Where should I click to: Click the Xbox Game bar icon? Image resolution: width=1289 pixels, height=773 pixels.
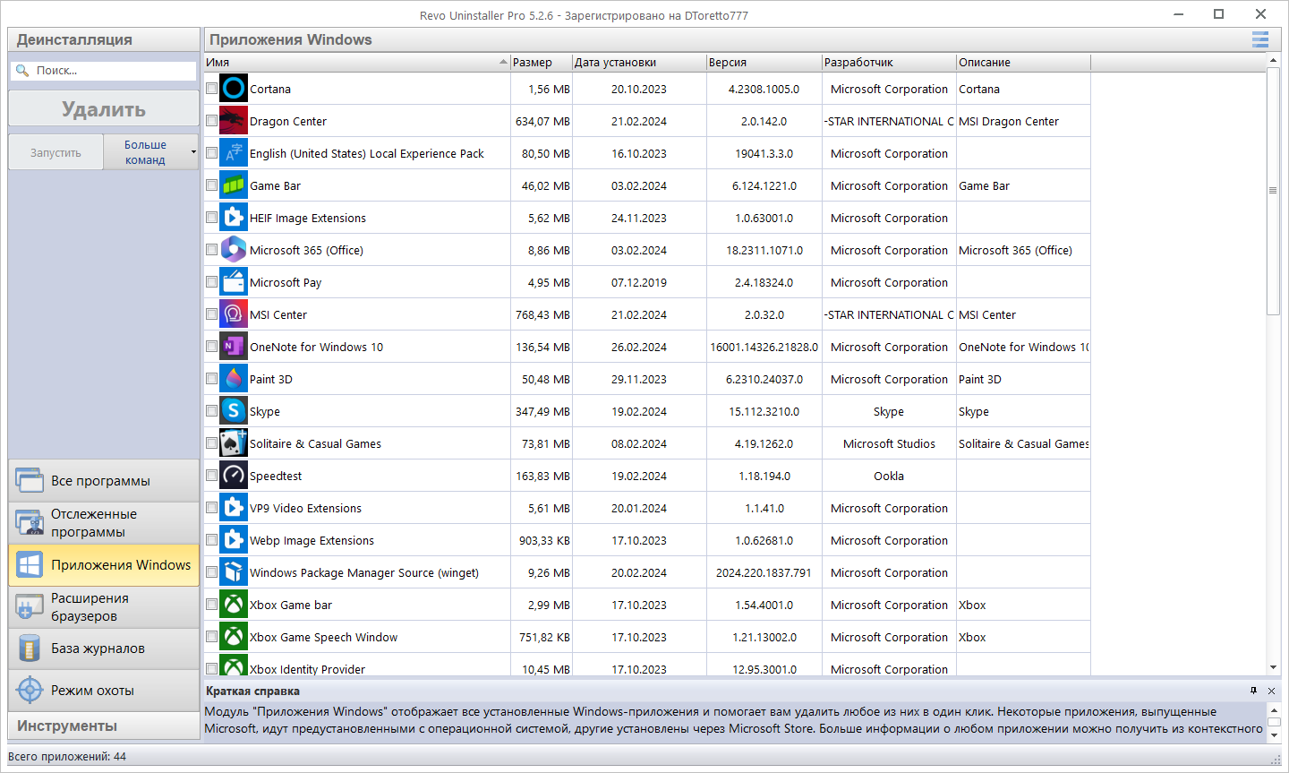coord(234,605)
